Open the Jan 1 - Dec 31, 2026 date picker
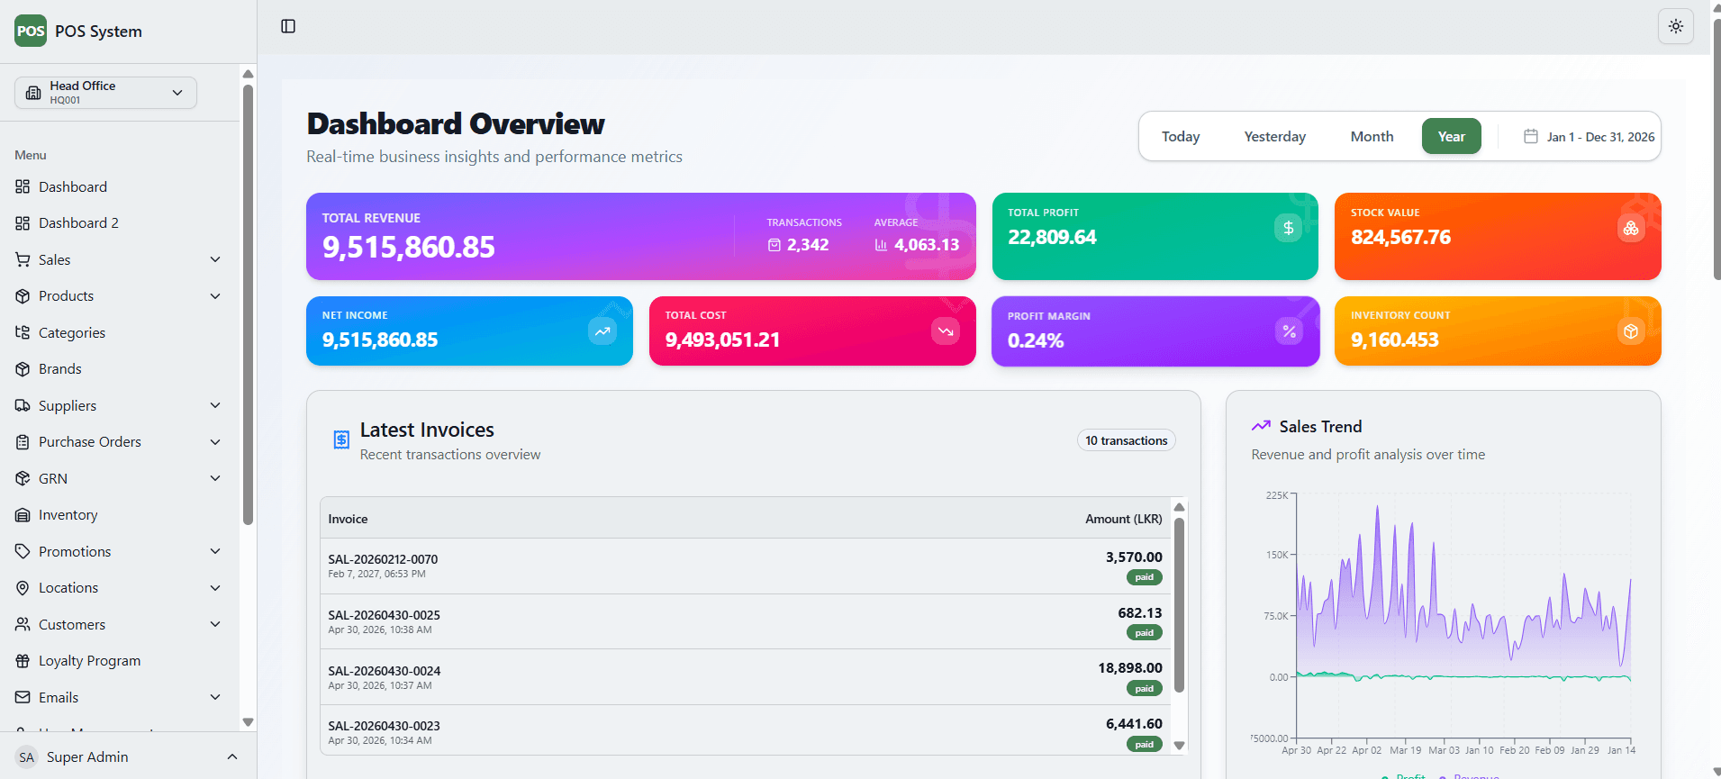This screenshot has height=779, width=1721. coord(1589,137)
